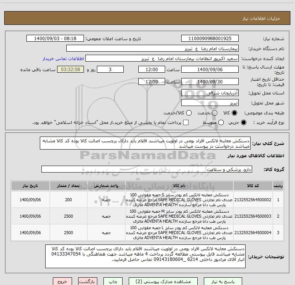Click response deadline date 1400/09/06 field
Viewport: 295px width, 285px height.
coord(210,69)
